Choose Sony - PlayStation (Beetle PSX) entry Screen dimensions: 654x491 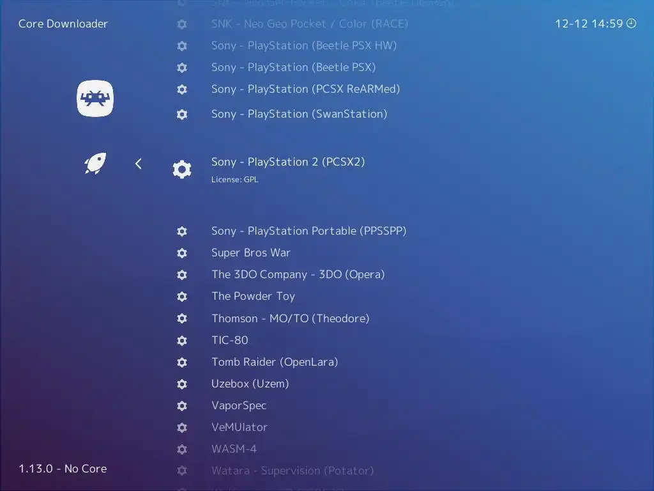(x=293, y=67)
